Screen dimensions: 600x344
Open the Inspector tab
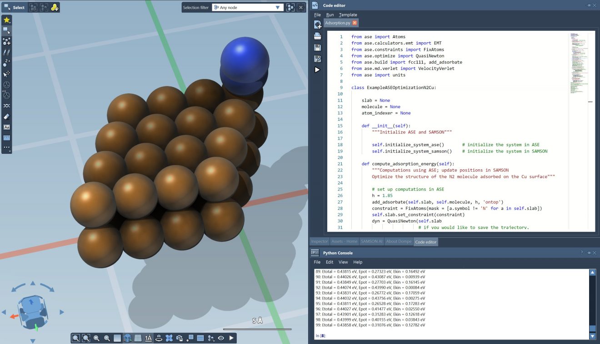point(319,241)
